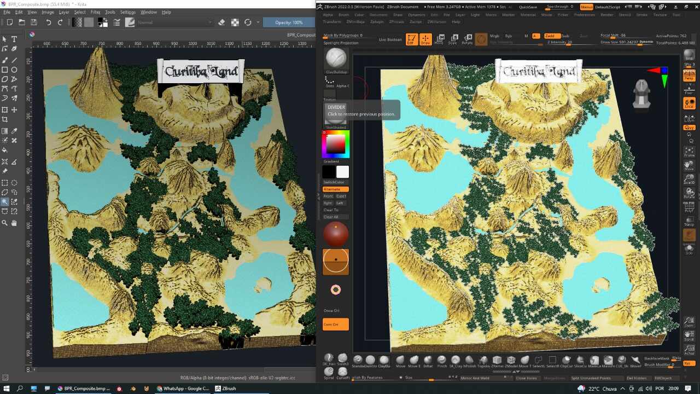Select the ClayBuildup brush thumbnail
This screenshot has width=700, height=394.
tap(336, 58)
